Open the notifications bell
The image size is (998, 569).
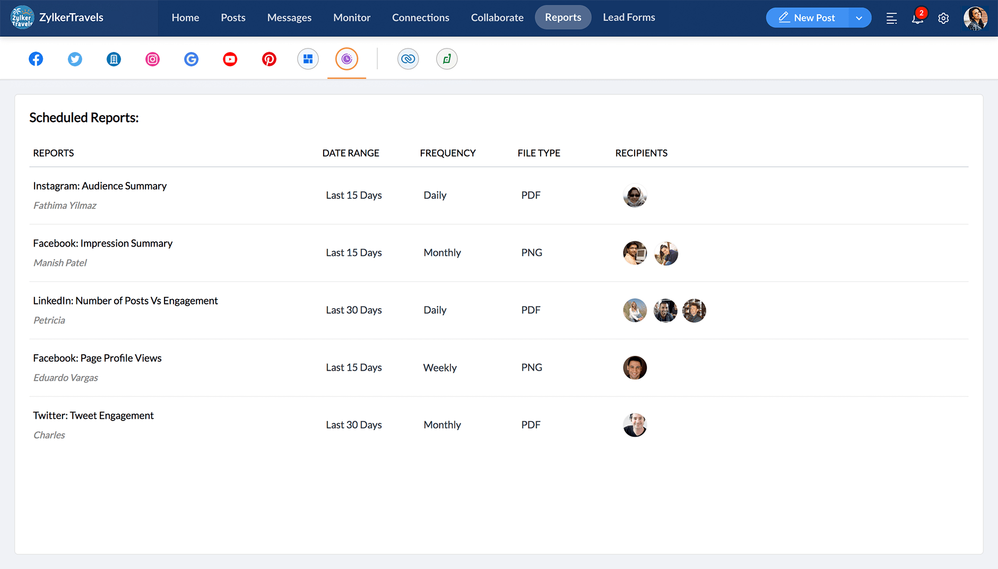coord(918,17)
